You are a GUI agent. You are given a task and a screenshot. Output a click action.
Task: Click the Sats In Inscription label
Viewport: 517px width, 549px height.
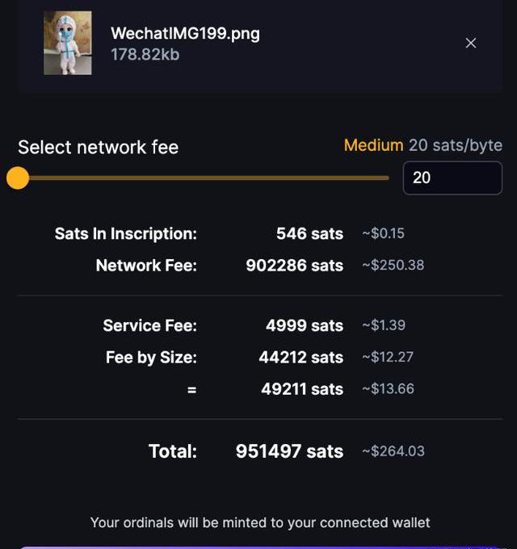(x=125, y=234)
